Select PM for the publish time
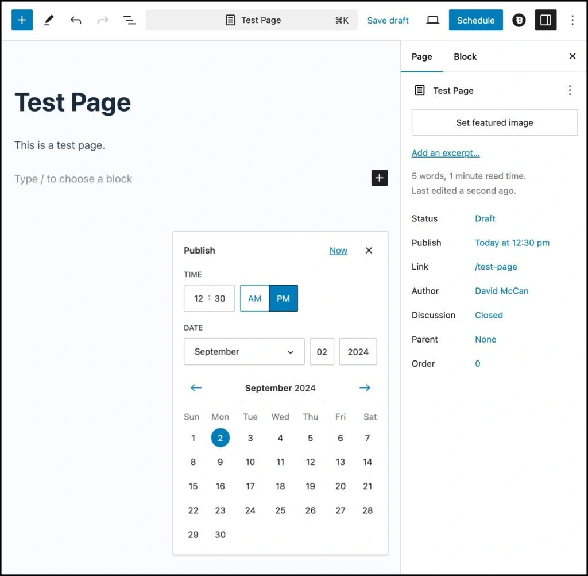The width and height of the screenshot is (588, 576). [x=283, y=298]
